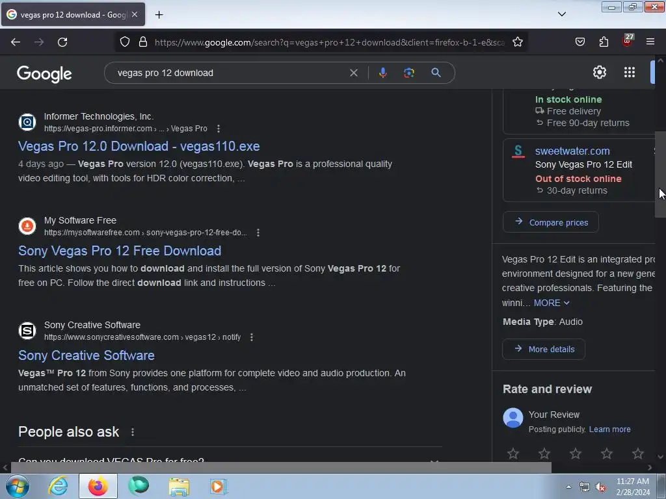This screenshot has height=499, width=666.
Task: Open the sweetwater.com store link
Action: tap(572, 151)
